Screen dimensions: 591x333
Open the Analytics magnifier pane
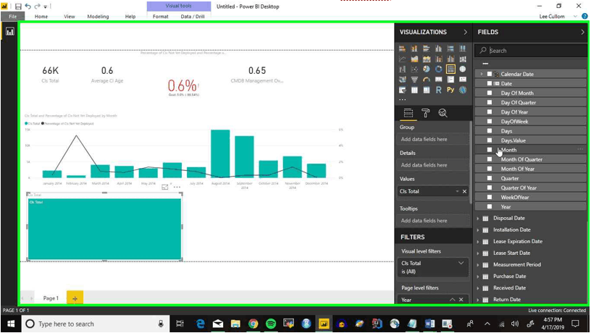tap(443, 113)
